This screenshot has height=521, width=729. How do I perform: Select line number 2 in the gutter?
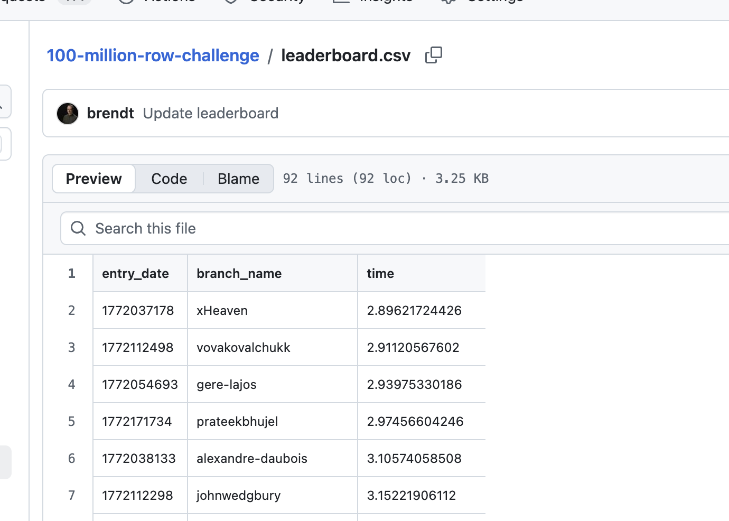[x=71, y=311]
